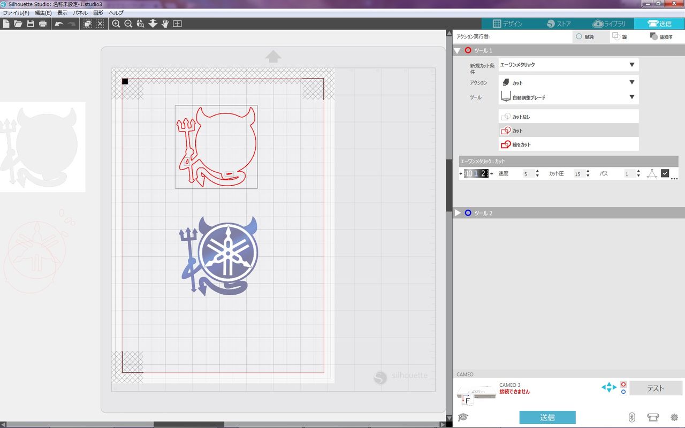Toggle the checkbox beside the overcut triangle
This screenshot has width=685, height=428.
click(665, 173)
